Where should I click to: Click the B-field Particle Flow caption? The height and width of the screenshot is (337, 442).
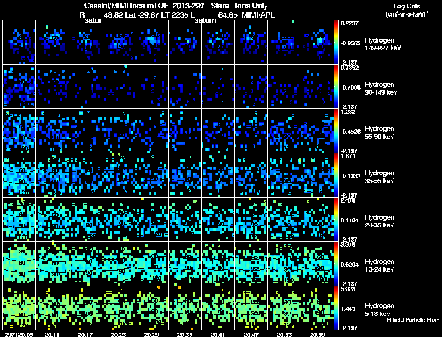tap(412, 320)
